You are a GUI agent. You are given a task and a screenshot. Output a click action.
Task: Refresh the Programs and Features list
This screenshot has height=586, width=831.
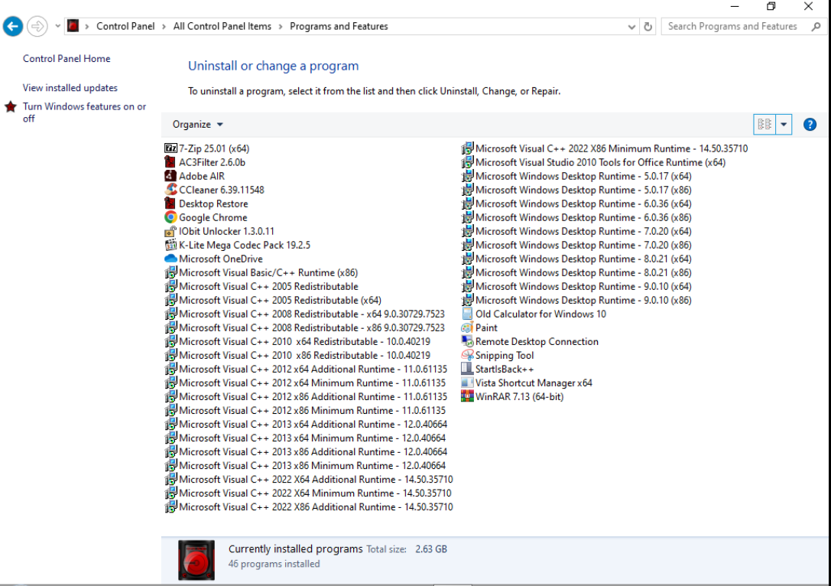click(648, 27)
